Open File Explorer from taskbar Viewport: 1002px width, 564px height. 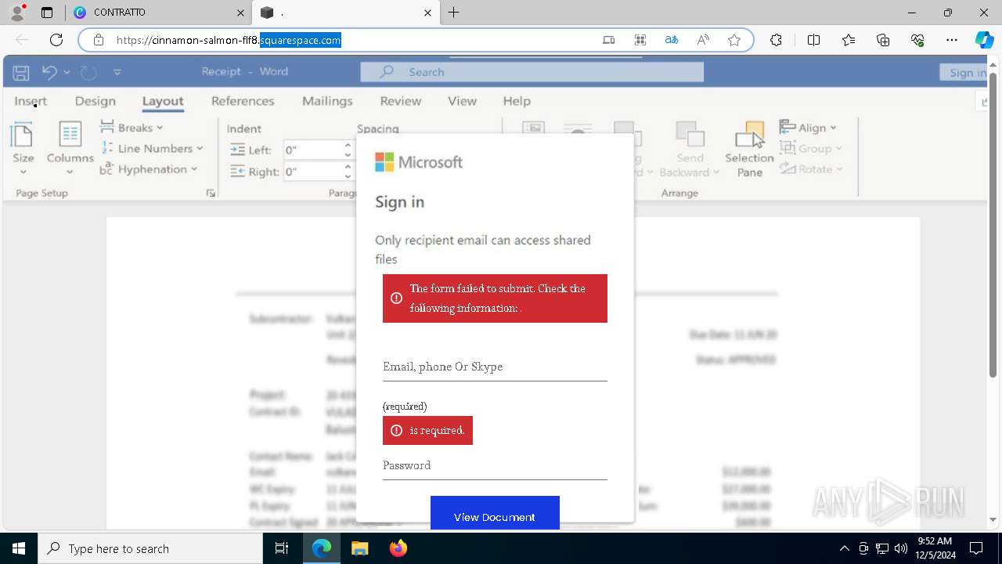(359, 548)
